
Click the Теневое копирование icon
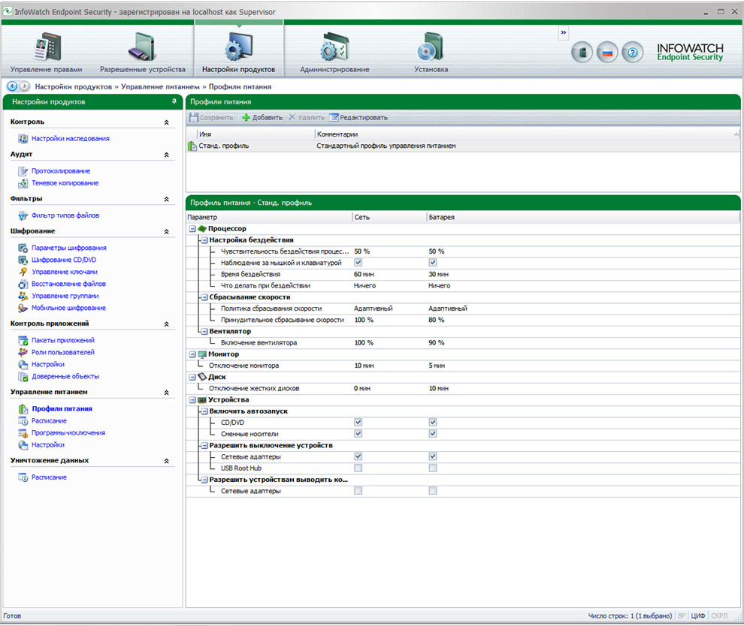(23, 183)
